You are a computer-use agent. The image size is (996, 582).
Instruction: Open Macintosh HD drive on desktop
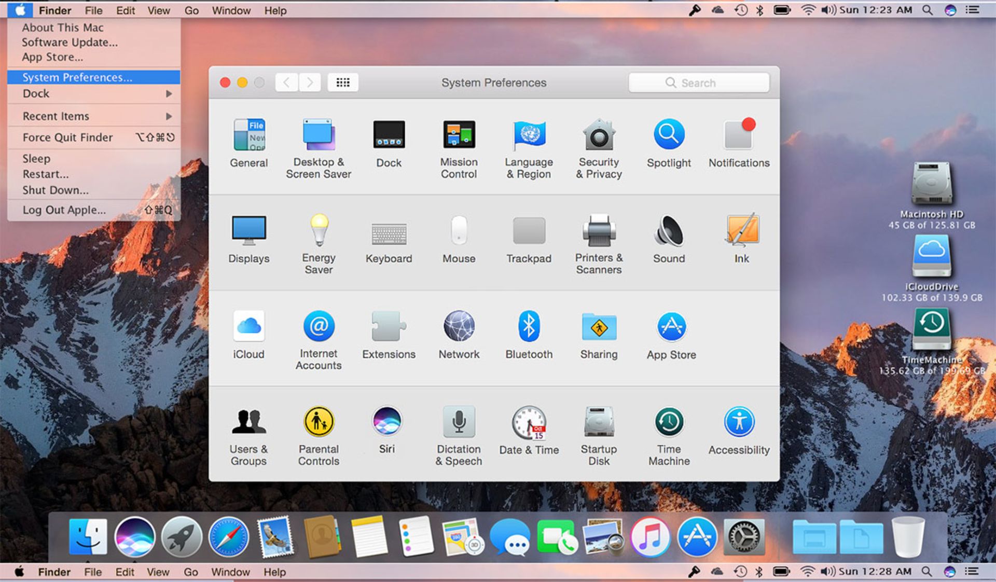coord(932,196)
